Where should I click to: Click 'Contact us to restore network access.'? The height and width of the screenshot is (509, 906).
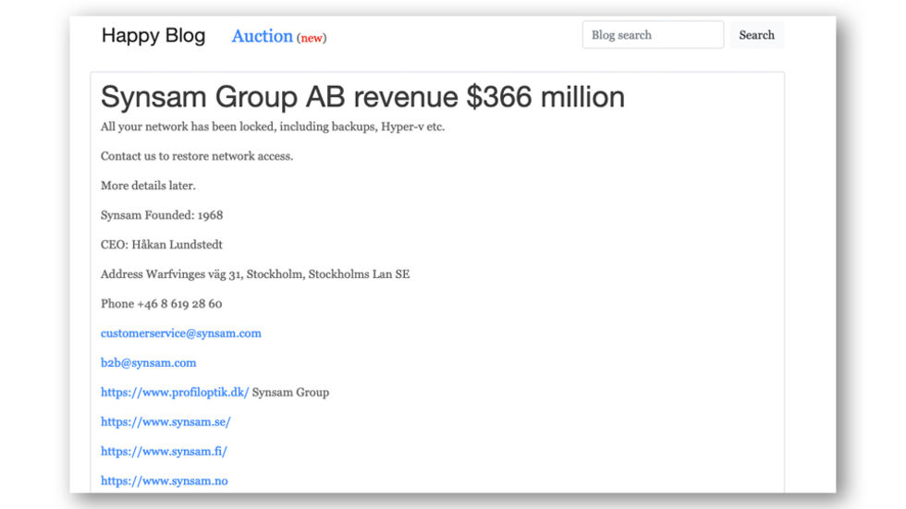coord(197,156)
